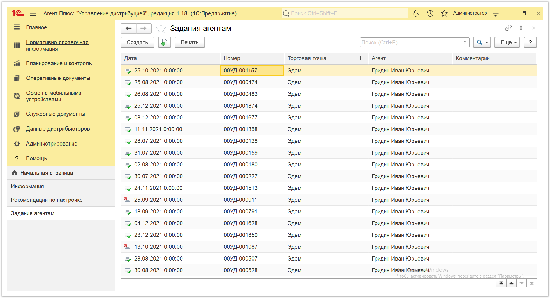
Task: Select number 00УД-000483
Action: pyautogui.click(x=241, y=94)
